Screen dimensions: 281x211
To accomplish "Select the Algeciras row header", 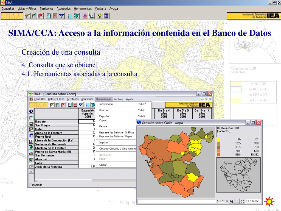I will [x=56, y=159].
